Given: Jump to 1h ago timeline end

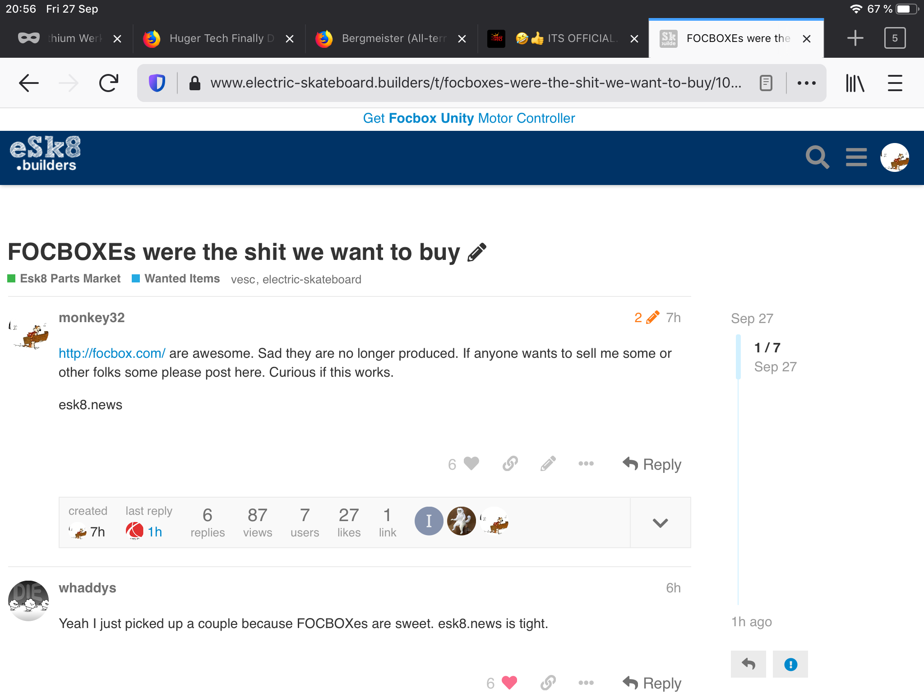Looking at the screenshot, I should 752,622.
